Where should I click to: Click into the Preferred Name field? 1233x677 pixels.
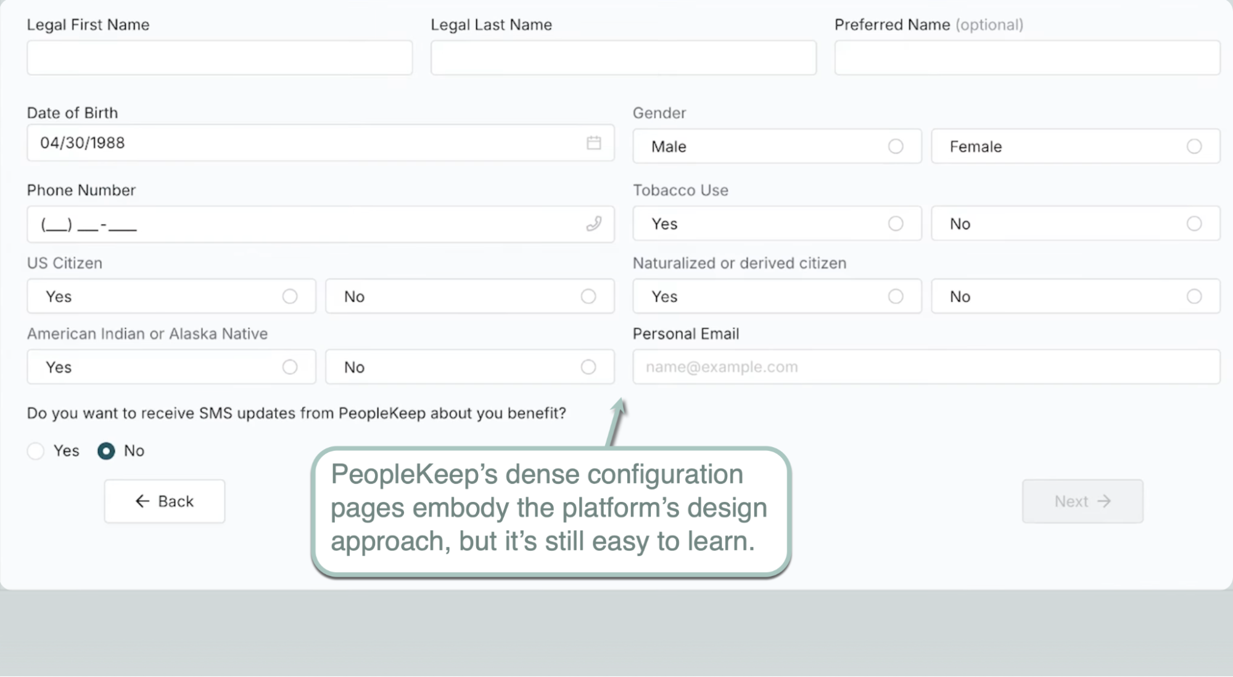pyautogui.click(x=1026, y=58)
